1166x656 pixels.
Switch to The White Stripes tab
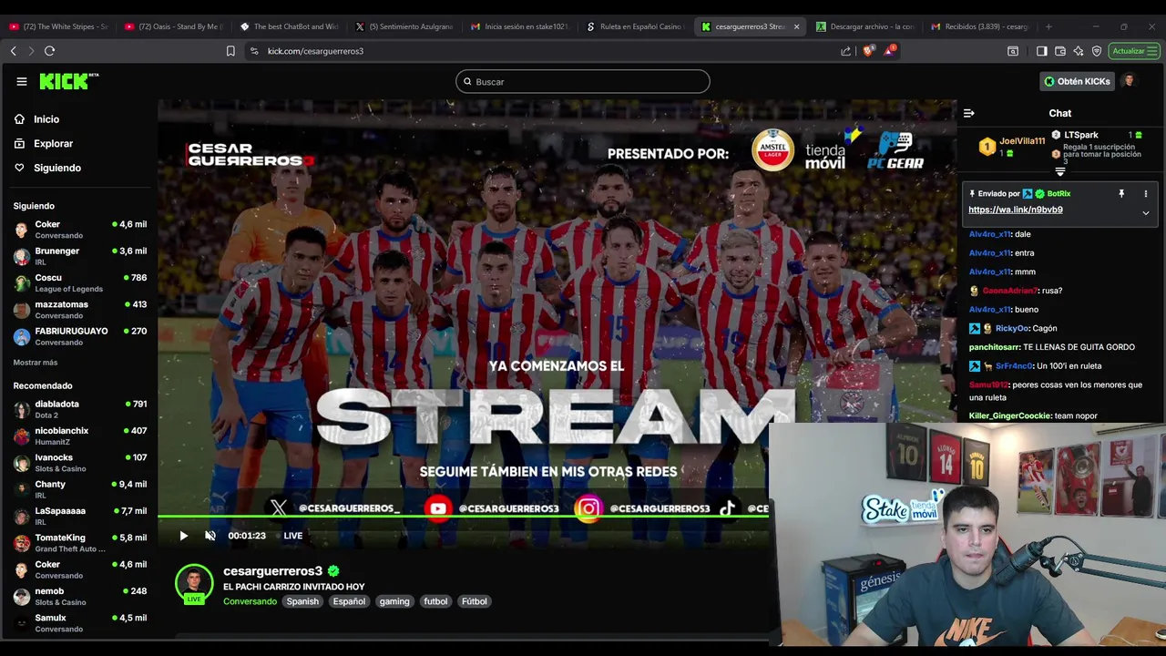click(59, 26)
